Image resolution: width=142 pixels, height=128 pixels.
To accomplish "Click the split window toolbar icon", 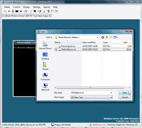I will 57,11.
